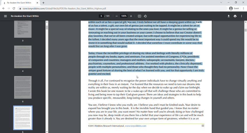Viewport: 247px width, 133px height.
Task: Click the highlighted line "grateful and excited."
Action: pyautogui.click(x=100, y=74)
